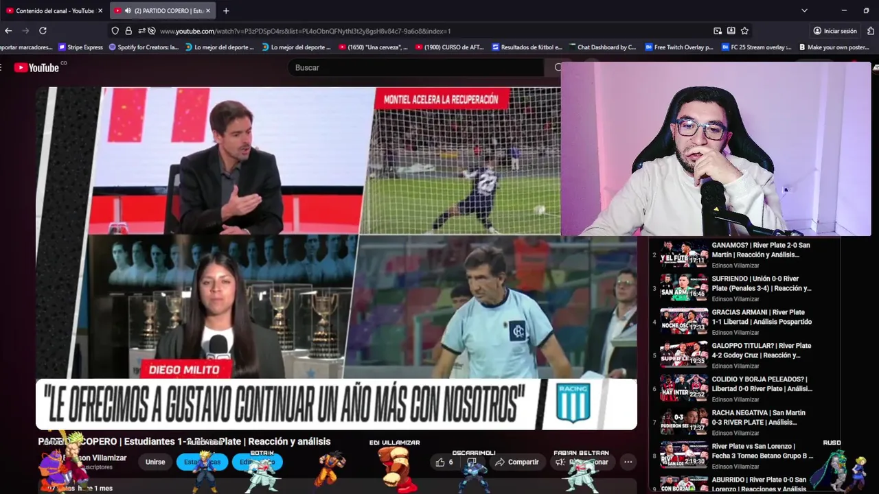The image size is (879, 494).
Task: Switch to 'Contenido del canal - YouTube' tab
Action: (54, 11)
